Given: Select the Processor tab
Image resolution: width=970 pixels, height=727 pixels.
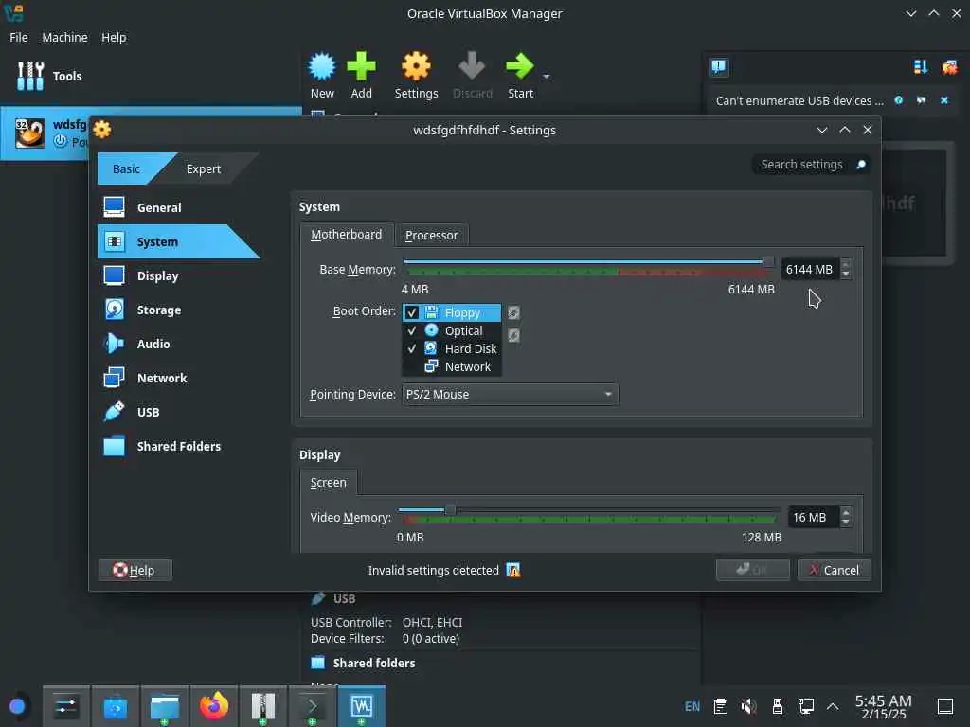Looking at the screenshot, I should (432, 236).
